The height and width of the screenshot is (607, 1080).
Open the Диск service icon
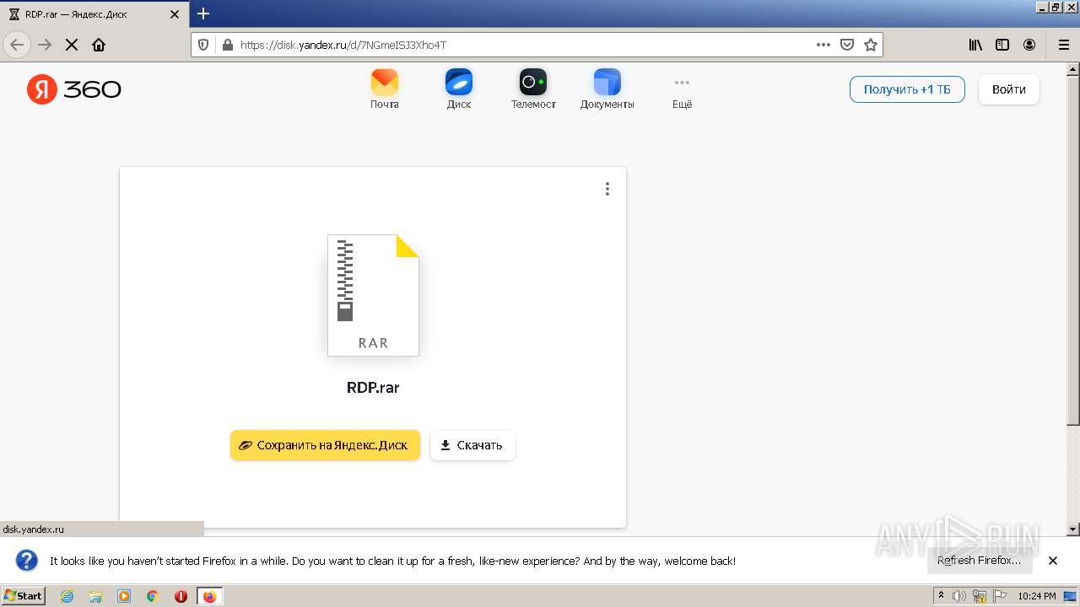click(459, 89)
